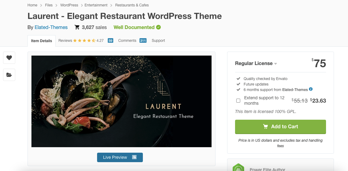Click the Add to Cart button

click(x=280, y=127)
